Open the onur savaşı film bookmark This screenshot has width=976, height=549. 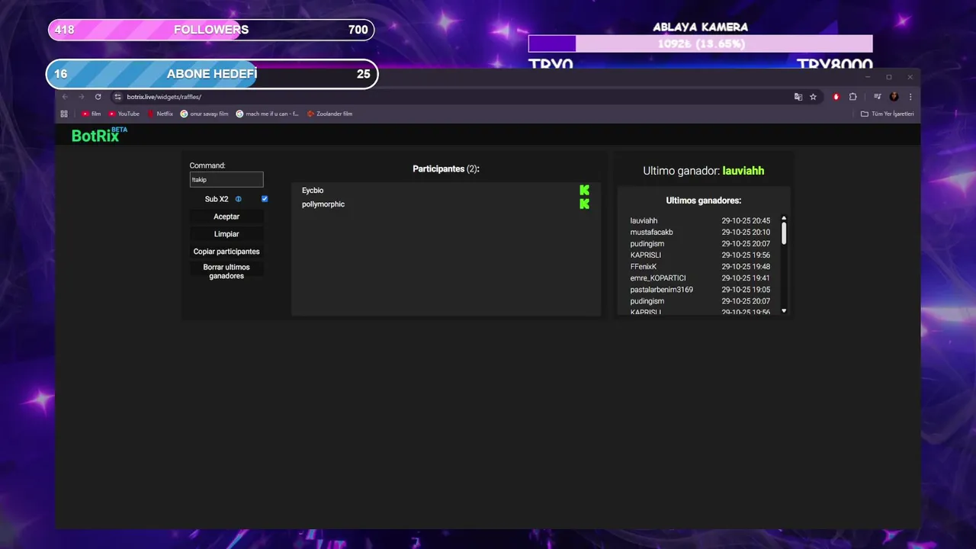204,114
